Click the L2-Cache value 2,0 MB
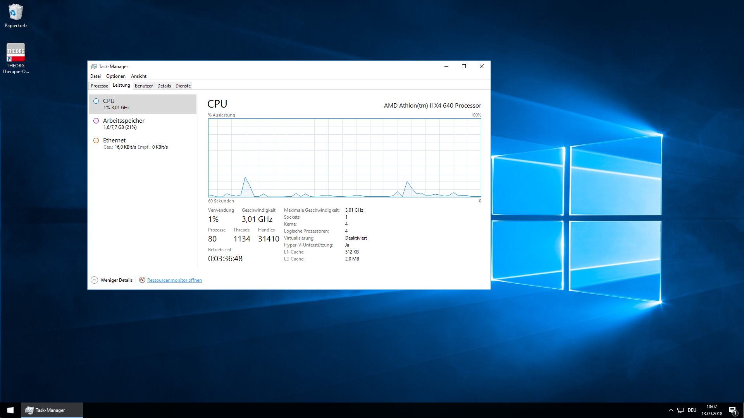The image size is (744, 418). (x=352, y=259)
